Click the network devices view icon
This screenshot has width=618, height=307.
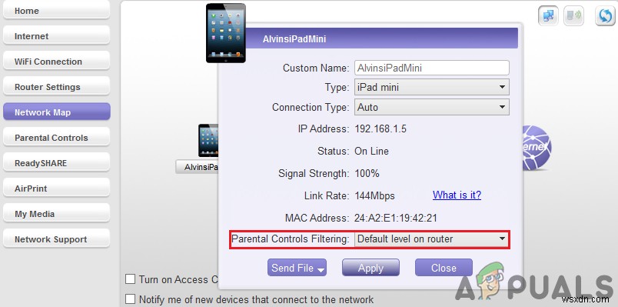[548, 16]
